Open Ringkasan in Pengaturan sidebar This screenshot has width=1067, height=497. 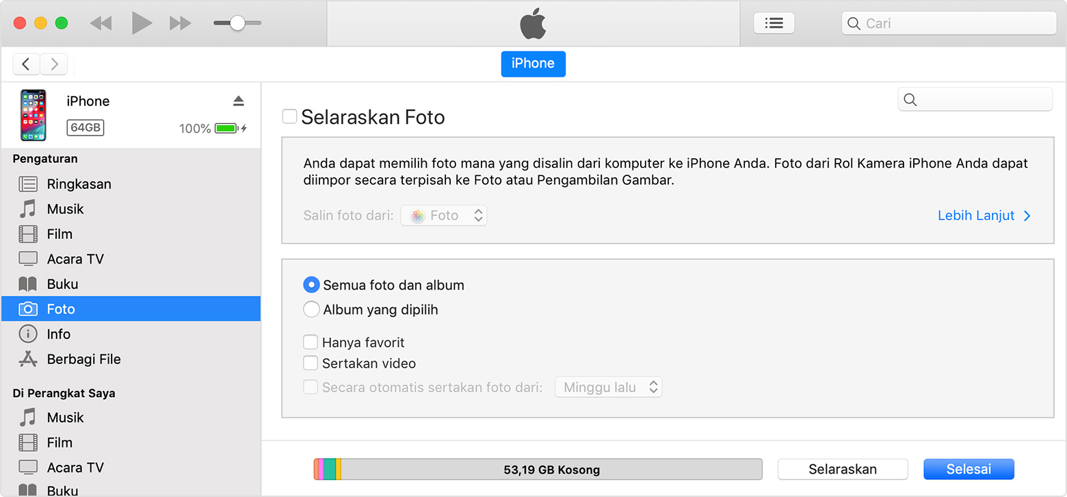pyautogui.click(x=131, y=183)
